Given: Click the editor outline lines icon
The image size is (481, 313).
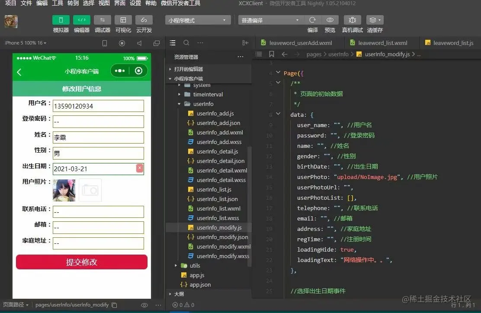Looking at the screenshot, I should tap(259, 54).
